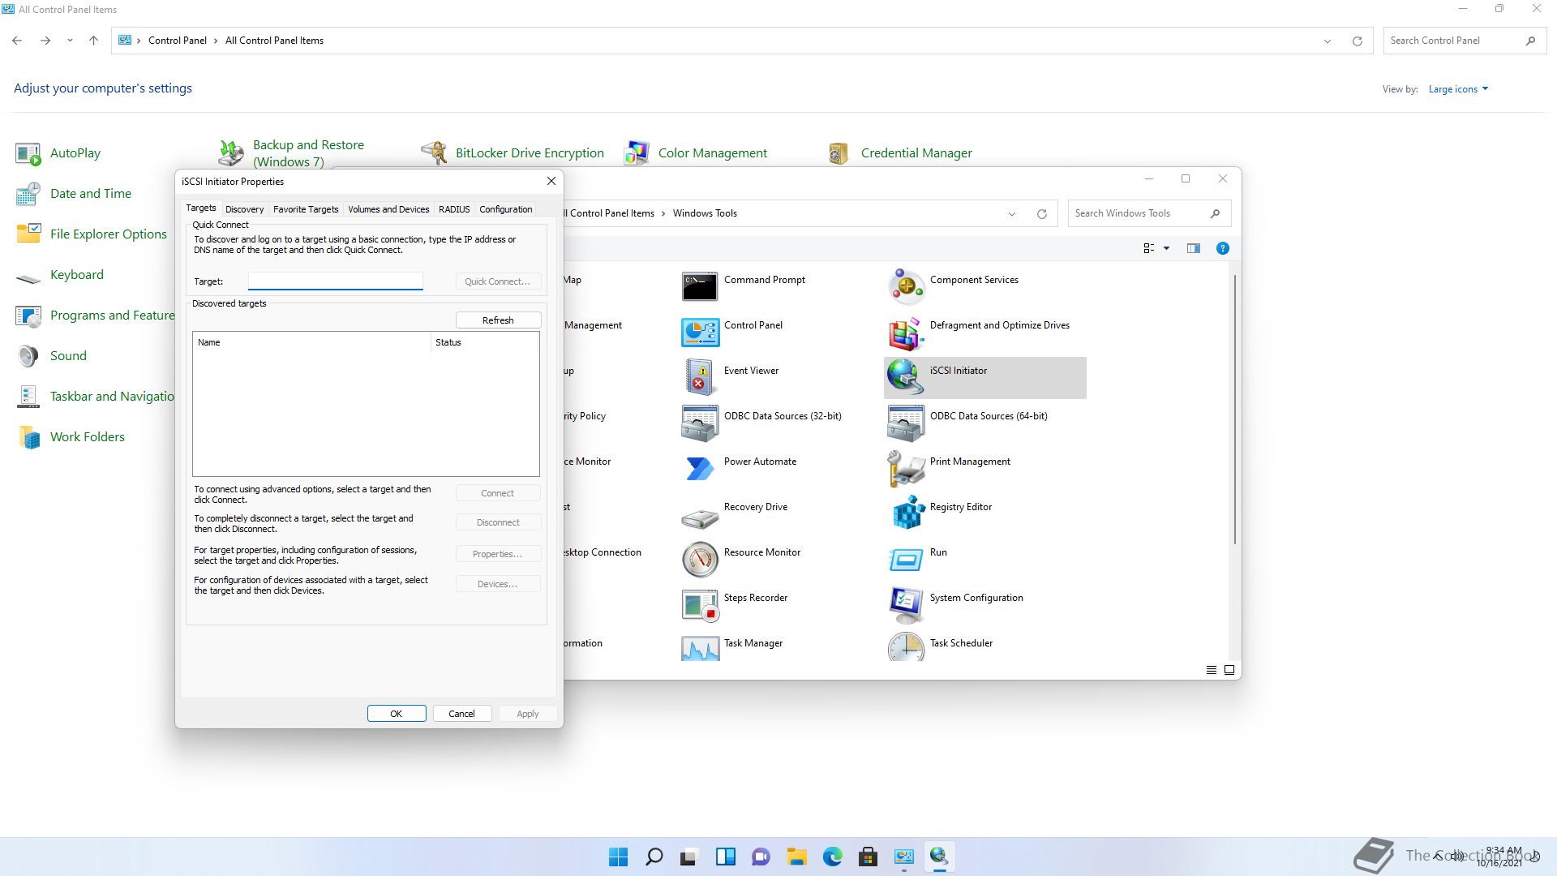
Task: Open Color Management item
Action: click(x=696, y=153)
